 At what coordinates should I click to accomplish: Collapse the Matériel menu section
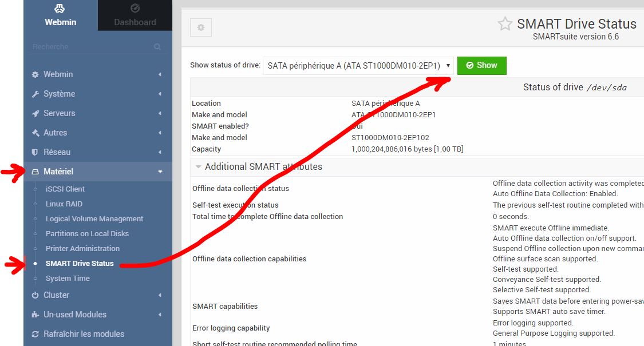[x=97, y=172]
